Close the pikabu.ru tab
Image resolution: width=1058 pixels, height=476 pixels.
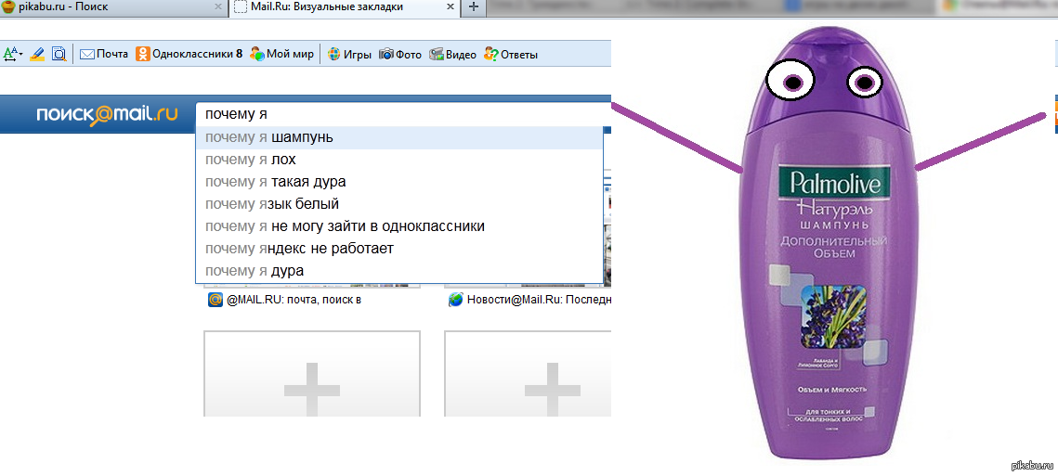click(x=216, y=7)
